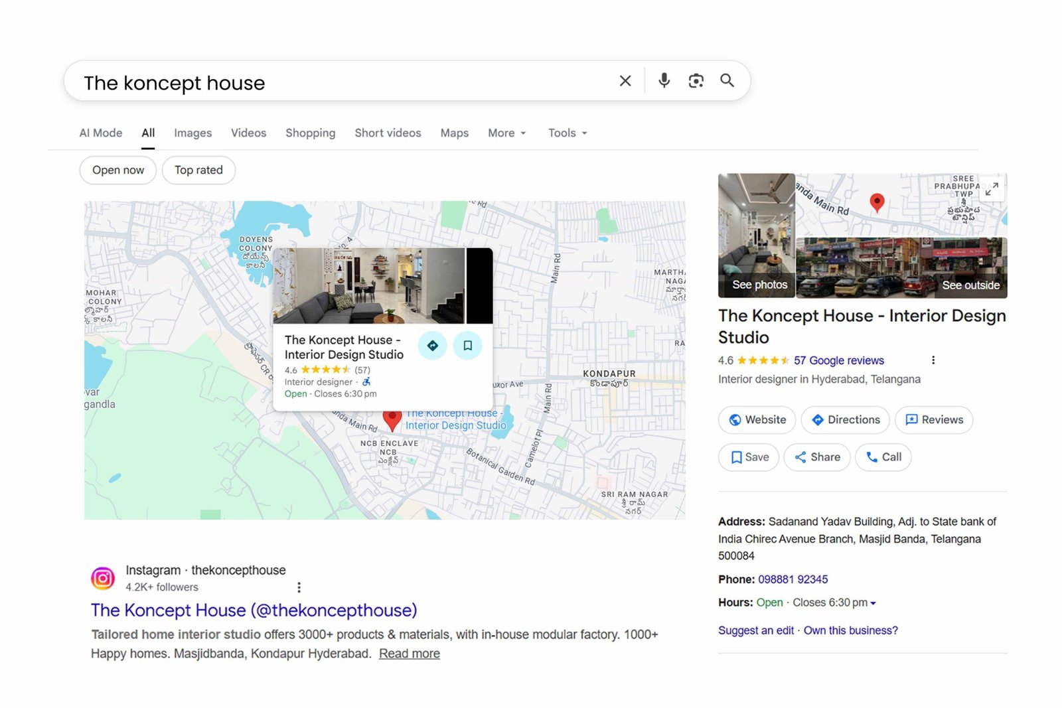Enable the Top rated filter
The height and width of the screenshot is (708, 1062).
click(x=198, y=170)
